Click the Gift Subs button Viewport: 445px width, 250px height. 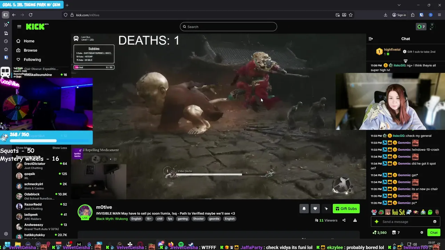(346, 208)
